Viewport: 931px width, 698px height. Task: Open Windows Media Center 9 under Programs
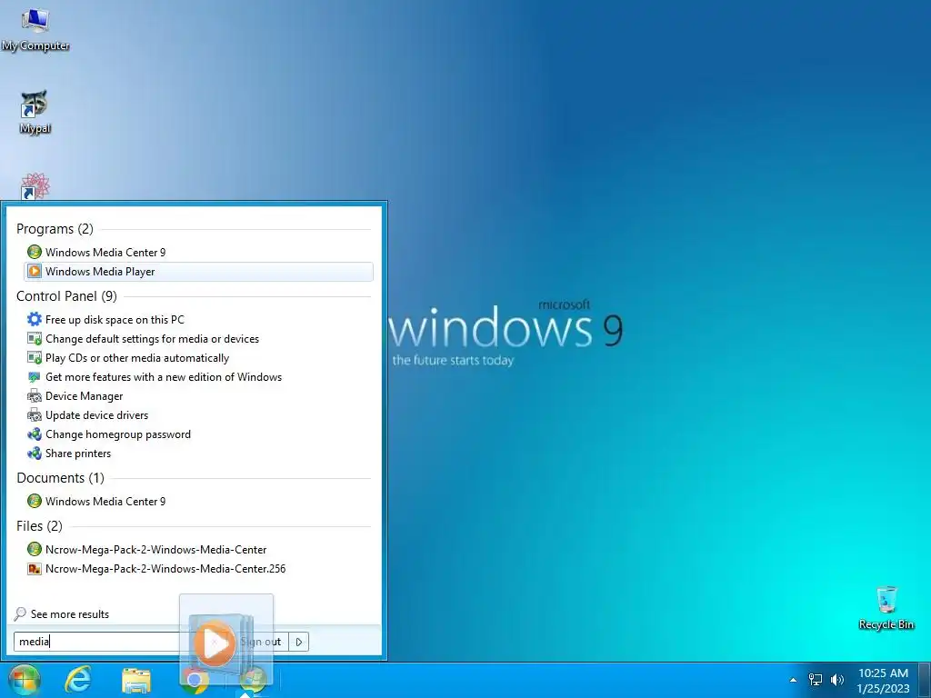pyautogui.click(x=198, y=253)
